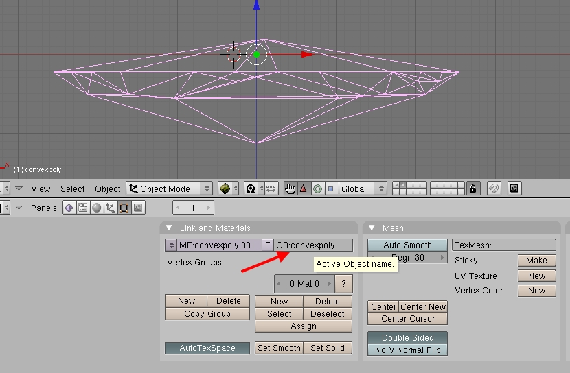This screenshot has width=570, height=373.
Task: Click the ME:convexpoly.001 name field
Action: [219, 245]
